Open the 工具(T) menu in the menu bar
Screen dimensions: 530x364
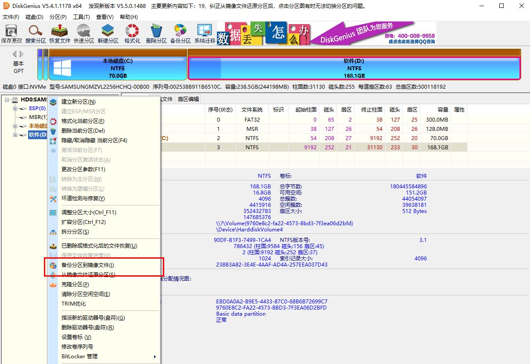click(x=81, y=17)
